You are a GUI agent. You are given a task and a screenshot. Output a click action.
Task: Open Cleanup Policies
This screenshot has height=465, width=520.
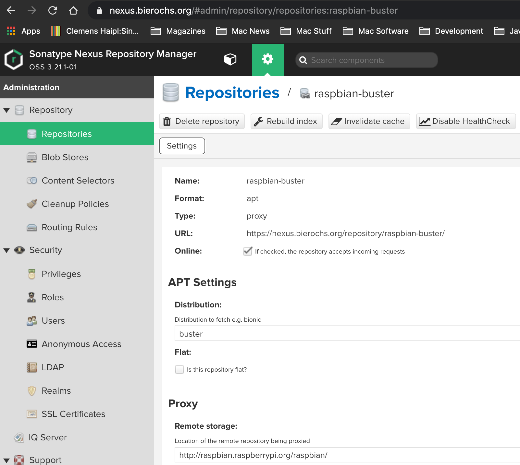pyautogui.click(x=75, y=204)
